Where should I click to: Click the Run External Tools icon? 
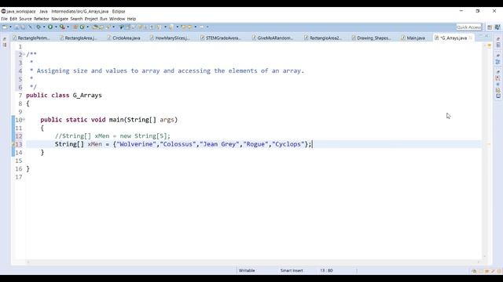[62, 27]
